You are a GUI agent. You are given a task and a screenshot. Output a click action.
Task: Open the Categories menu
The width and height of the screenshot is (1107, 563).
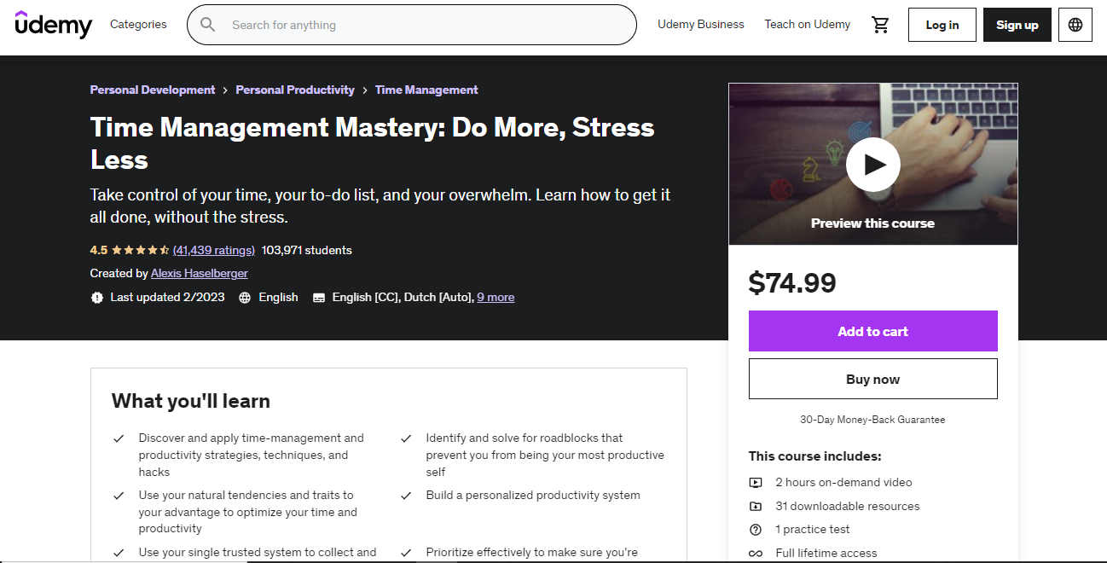[x=138, y=24]
